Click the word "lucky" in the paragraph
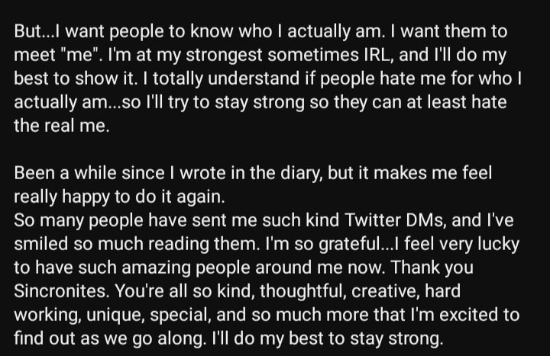The width and height of the screenshot is (550, 356). click(x=498, y=245)
